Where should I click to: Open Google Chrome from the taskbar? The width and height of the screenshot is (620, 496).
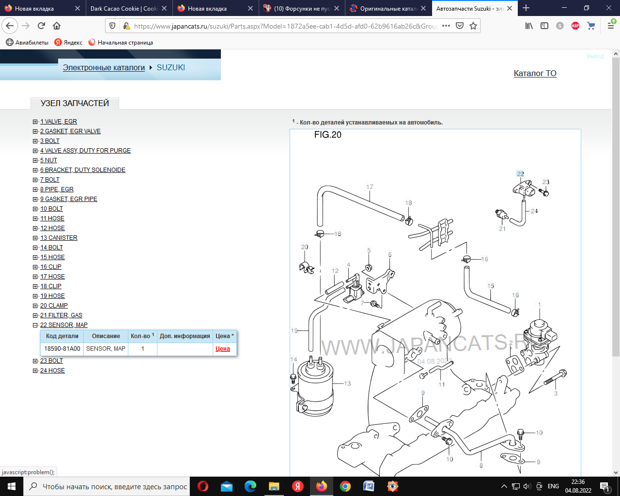click(x=345, y=486)
